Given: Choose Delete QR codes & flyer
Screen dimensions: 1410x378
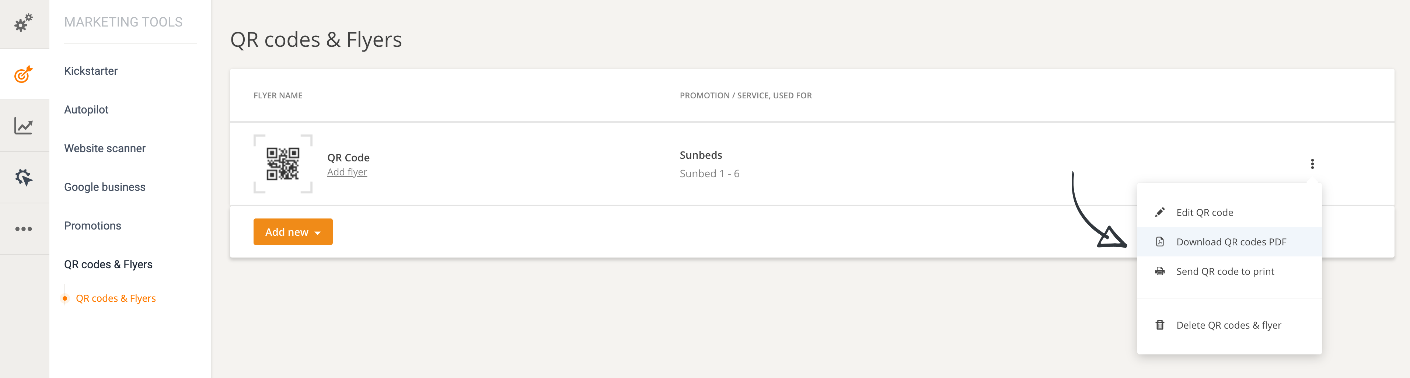Looking at the screenshot, I should pyautogui.click(x=1229, y=325).
